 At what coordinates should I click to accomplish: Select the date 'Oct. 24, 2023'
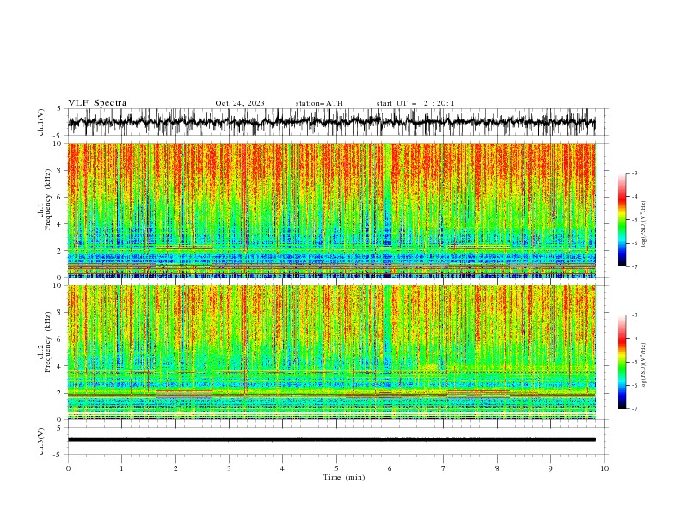[240, 103]
